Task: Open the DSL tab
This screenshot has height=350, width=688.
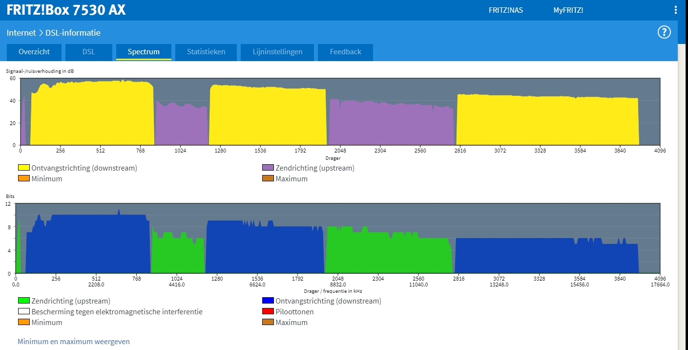Action: (88, 52)
